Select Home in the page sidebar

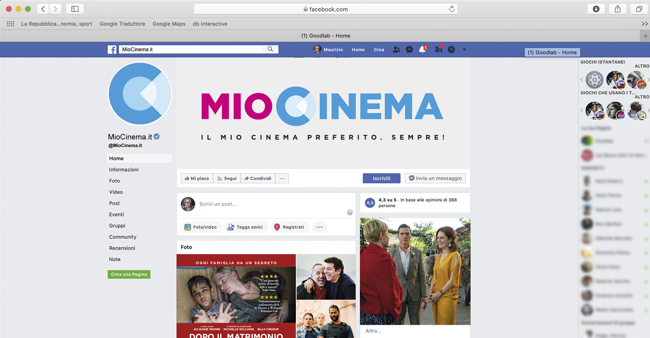click(x=139, y=159)
